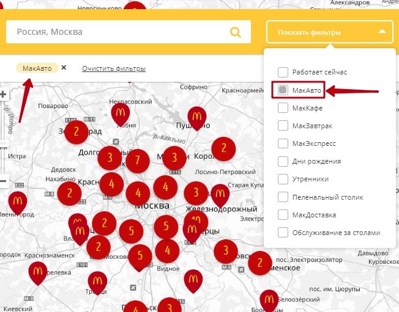Click the МакАвто active filter tag
Screen dimensions: 399x312
(37, 68)
